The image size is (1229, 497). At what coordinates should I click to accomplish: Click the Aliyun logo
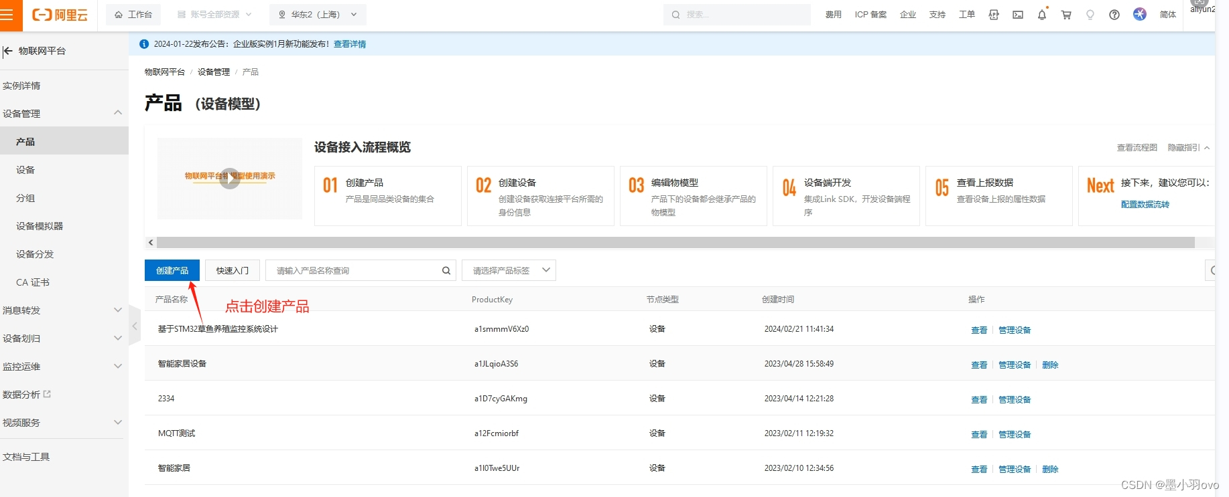(x=60, y=15)
